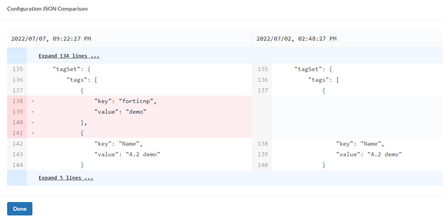443x219 pixels.
Task: Click line number 138 in left pane
Action: click(x=18, y=101)
